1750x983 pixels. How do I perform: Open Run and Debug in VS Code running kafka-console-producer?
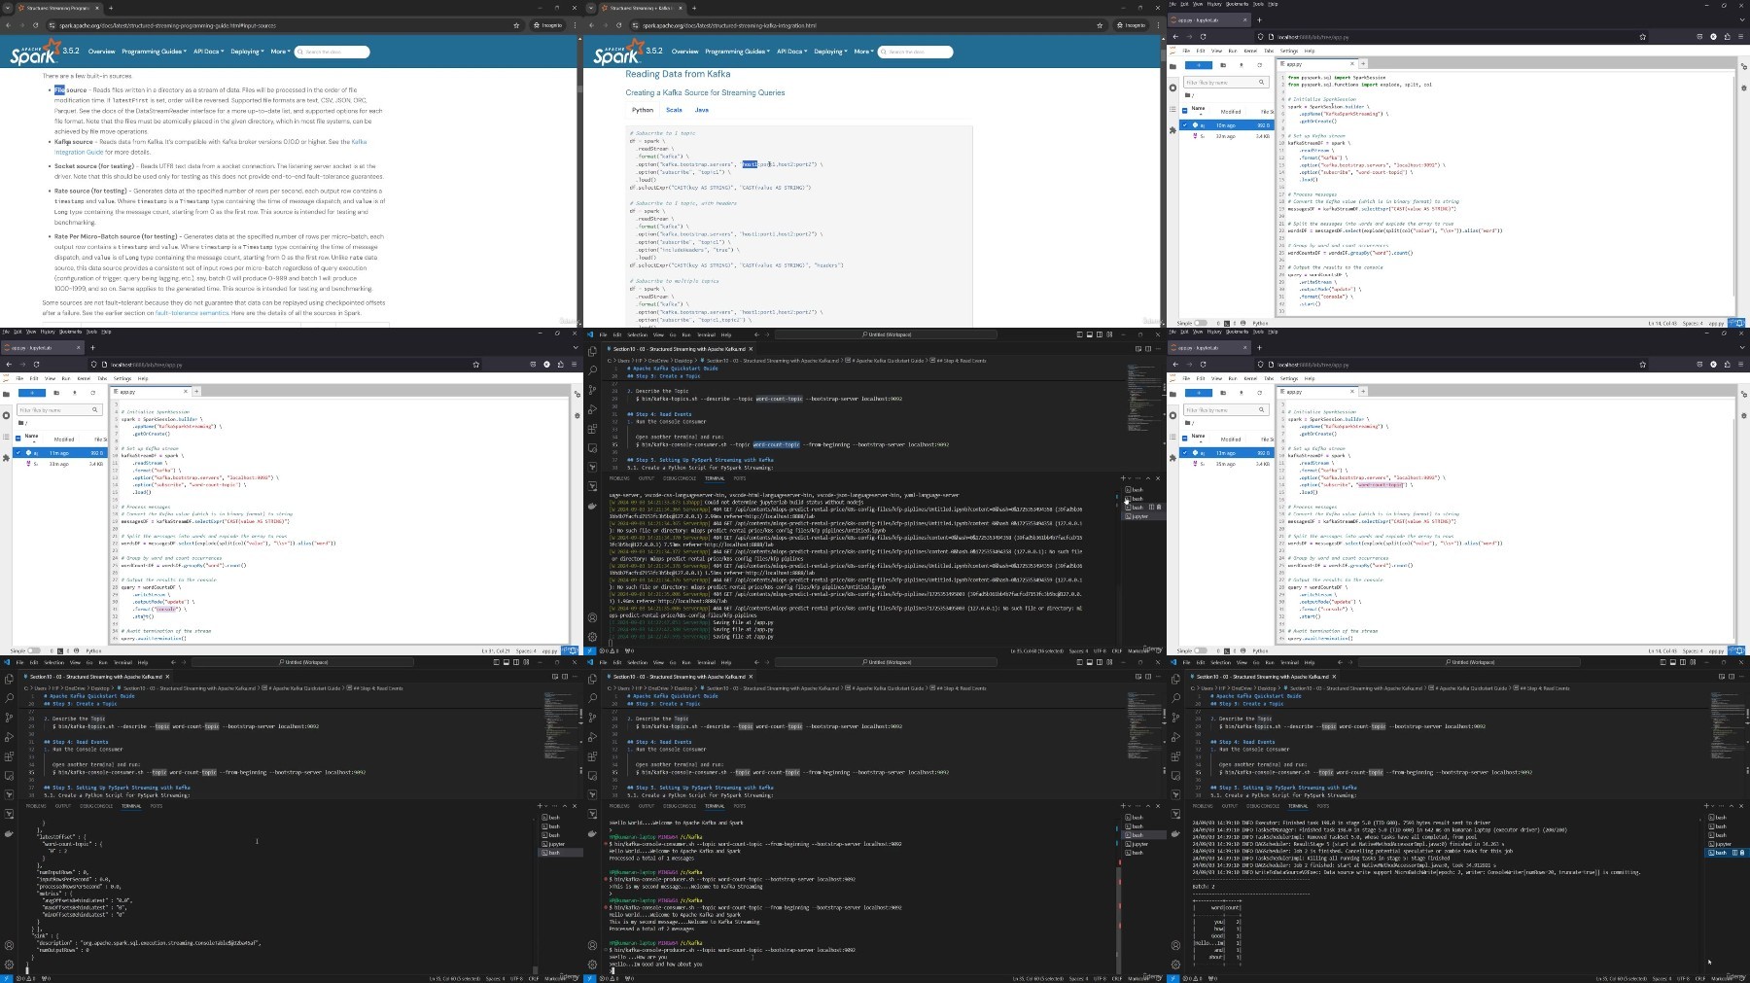coord(592,737)
